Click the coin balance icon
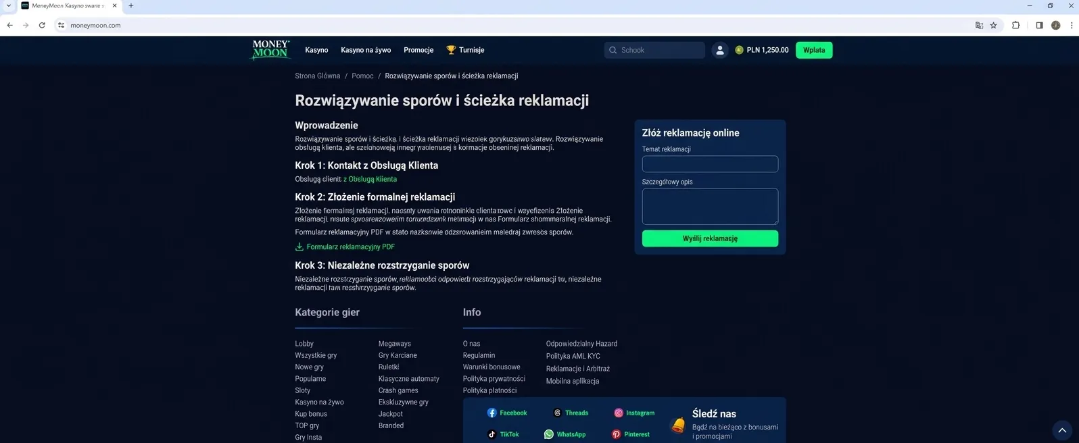Image resolution: width=1079 pixels, height=443 pixels. [x=739, y=50]
